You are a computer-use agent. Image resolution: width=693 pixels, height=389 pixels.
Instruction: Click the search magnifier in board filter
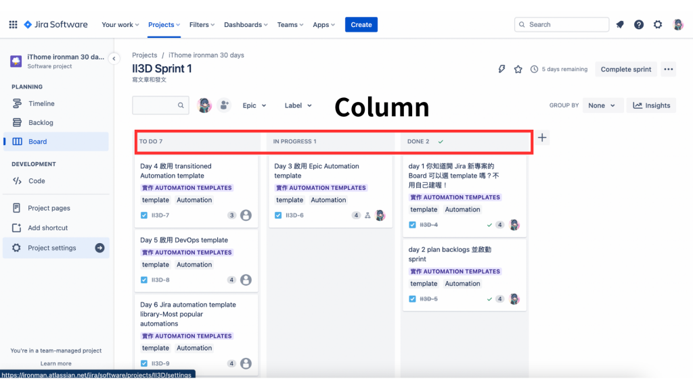(181, 105)
